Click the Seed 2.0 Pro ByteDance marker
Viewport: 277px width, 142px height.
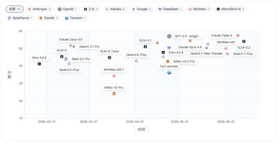click(x=66, y=59)
